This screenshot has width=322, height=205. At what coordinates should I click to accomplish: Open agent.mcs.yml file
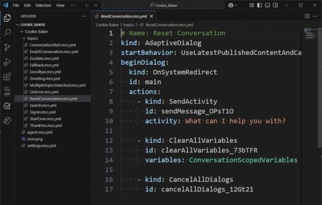53,132
